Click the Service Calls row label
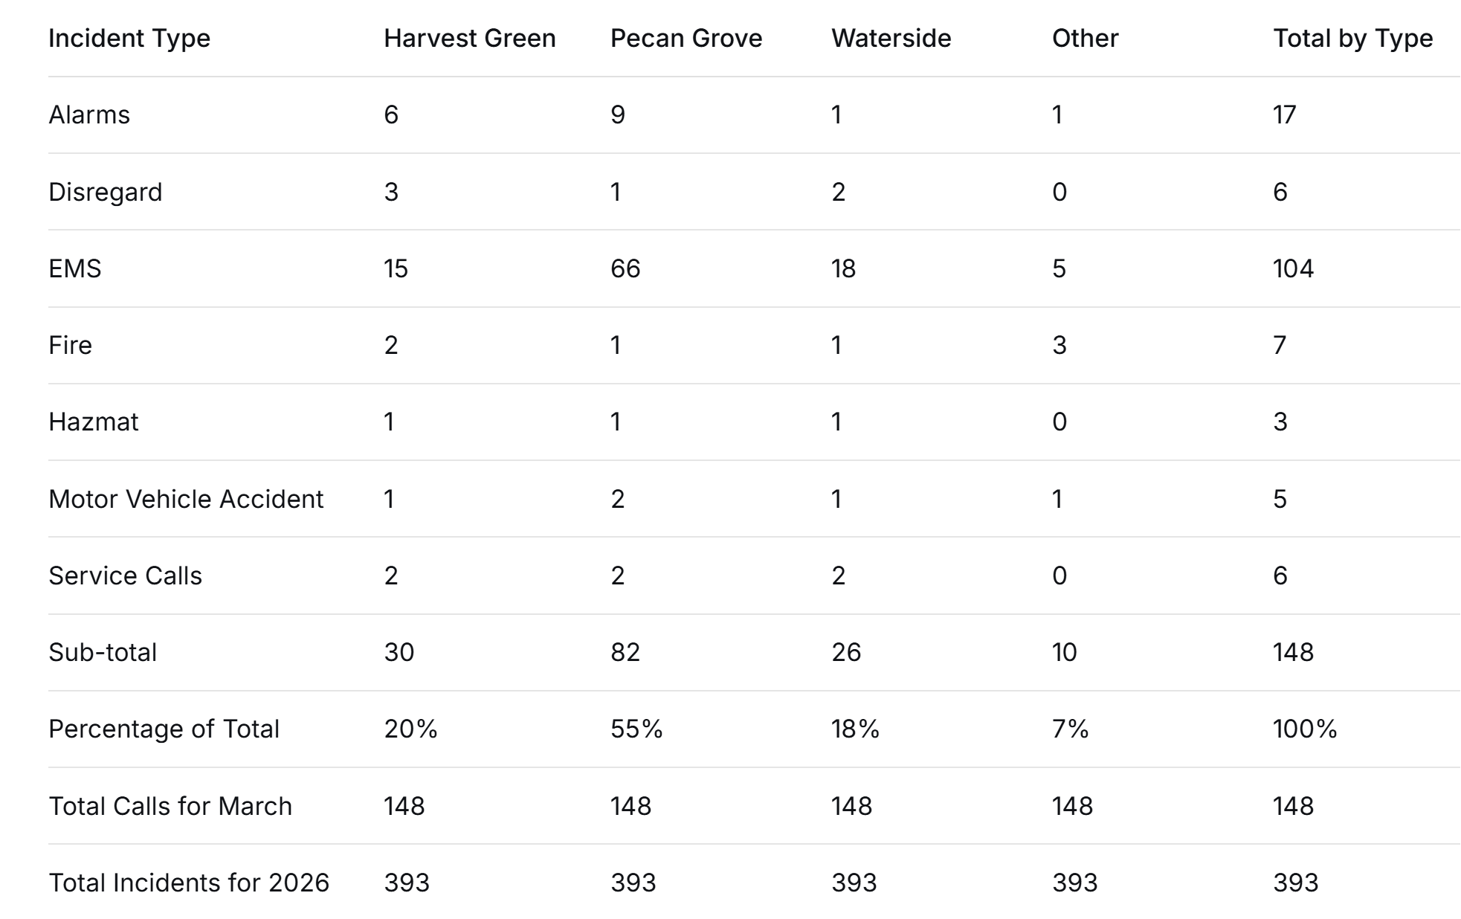 pos(125,575)
